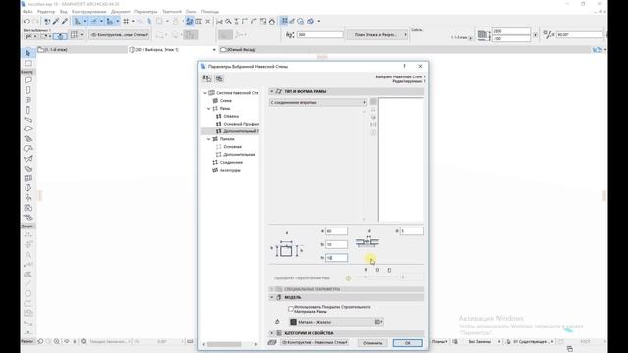The width and height of the screenshot is (628, 353).
Task: Collapse Система Навесной Стены tree node
Action: [x=205, y=93]
